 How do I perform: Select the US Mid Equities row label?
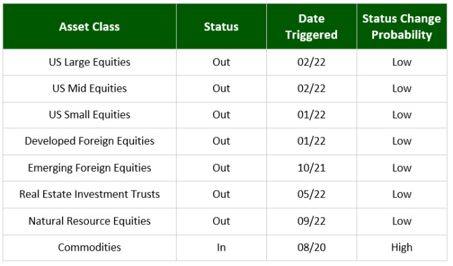pos(89,89)
